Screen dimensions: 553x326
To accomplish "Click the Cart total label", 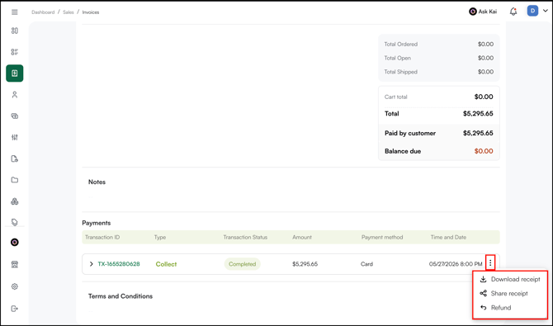I will [395, 97].
